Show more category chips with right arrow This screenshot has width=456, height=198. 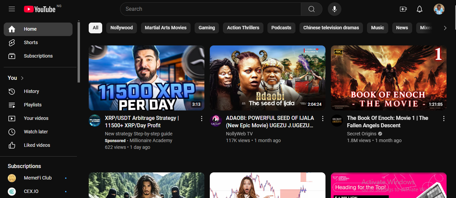click(x=445, y=28)
